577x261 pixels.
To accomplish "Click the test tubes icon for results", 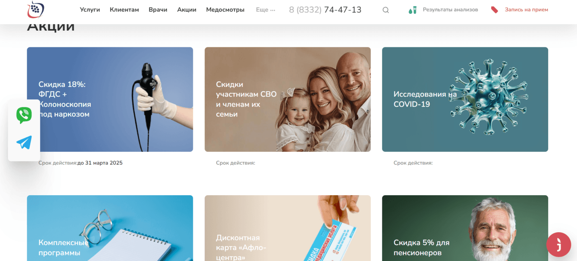I will tap(413, 10).
